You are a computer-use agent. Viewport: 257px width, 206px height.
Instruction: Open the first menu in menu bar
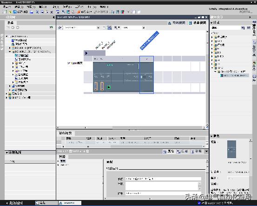(7, 7)
